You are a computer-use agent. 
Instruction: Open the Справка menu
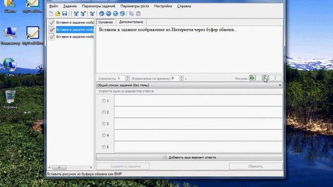pyautogui.click(x=184, y=6)
